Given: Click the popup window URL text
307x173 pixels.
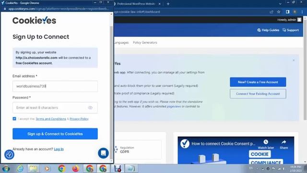Looking at the screenshot, I should pos(59,9).
